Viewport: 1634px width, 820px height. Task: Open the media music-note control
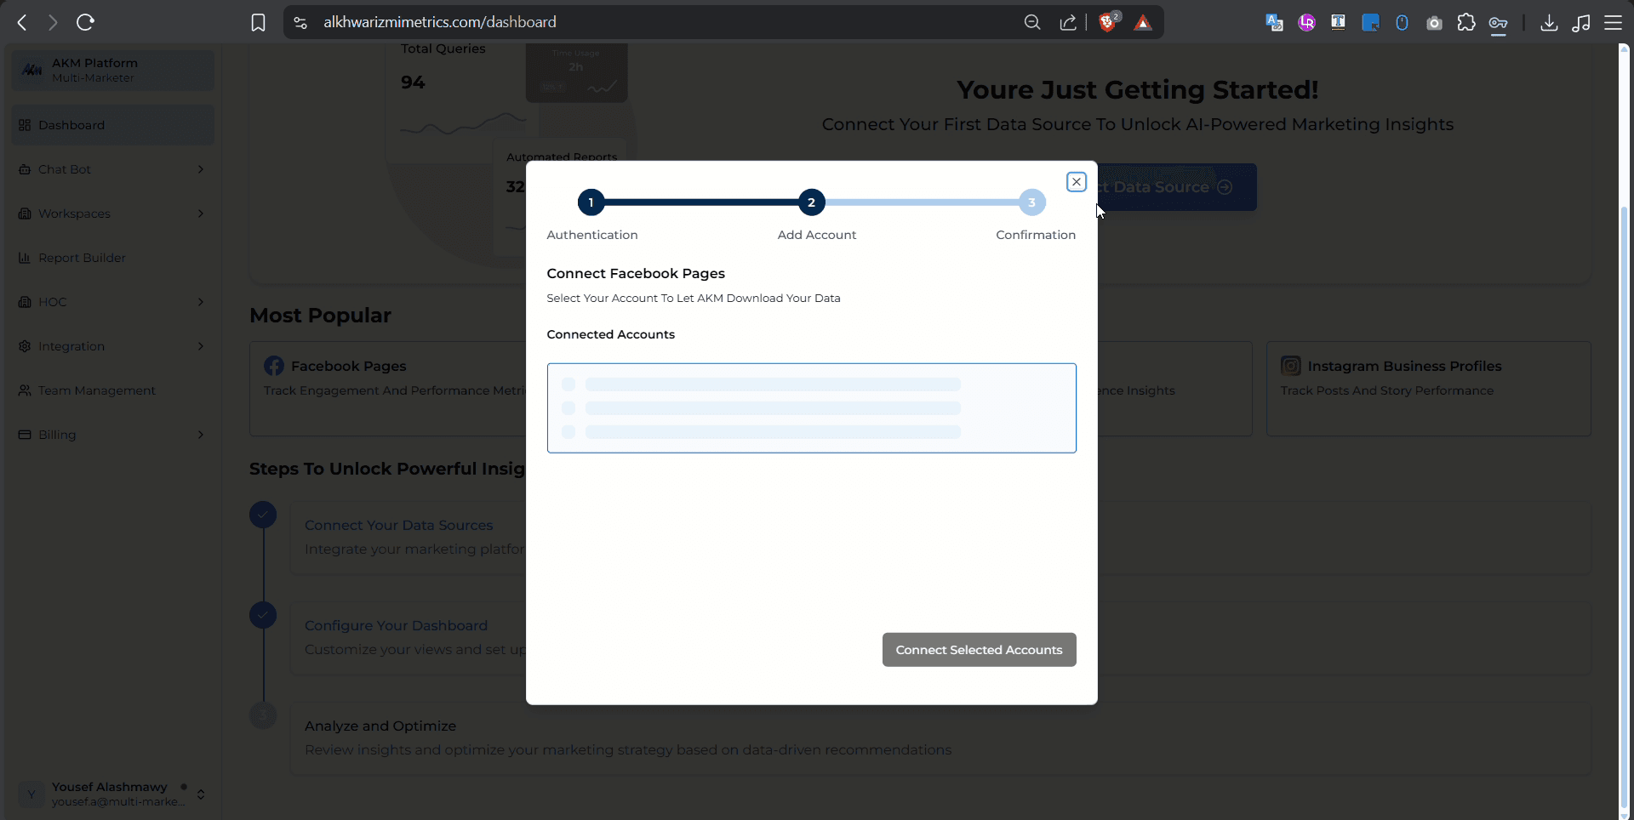[x=1581, y=23]
